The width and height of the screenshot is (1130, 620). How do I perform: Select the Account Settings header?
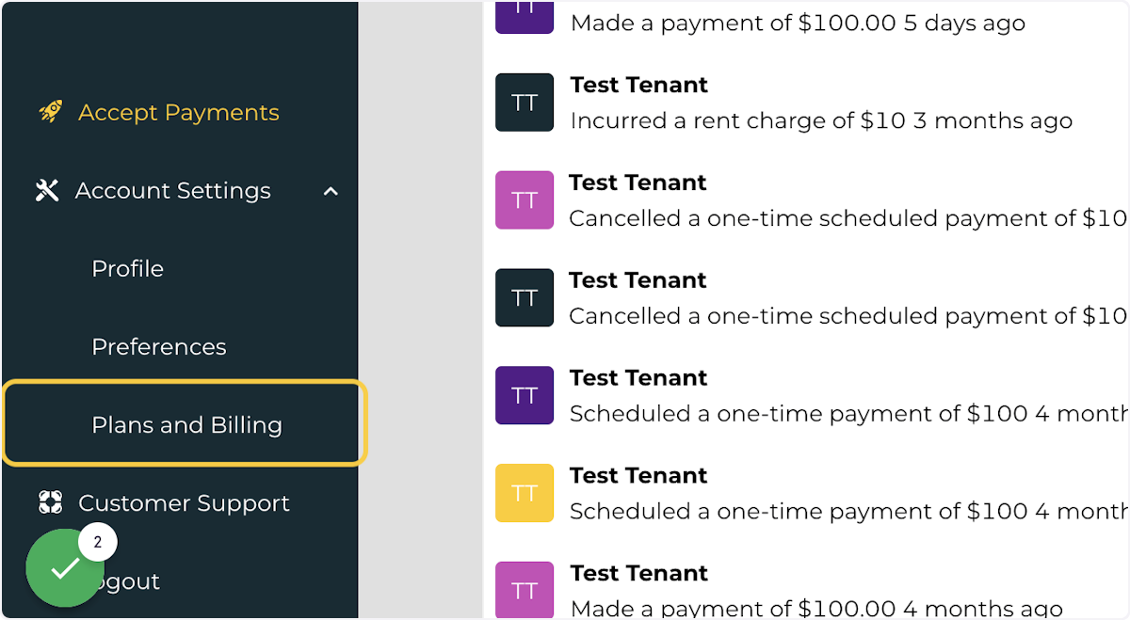point(172,190)
